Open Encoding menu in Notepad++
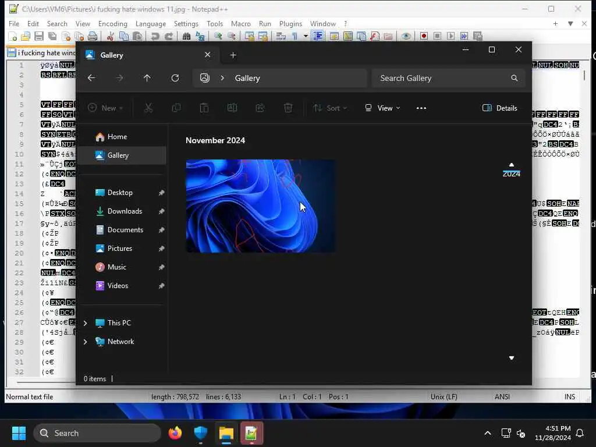The image size is (596, 447). [x=113, y=23]
